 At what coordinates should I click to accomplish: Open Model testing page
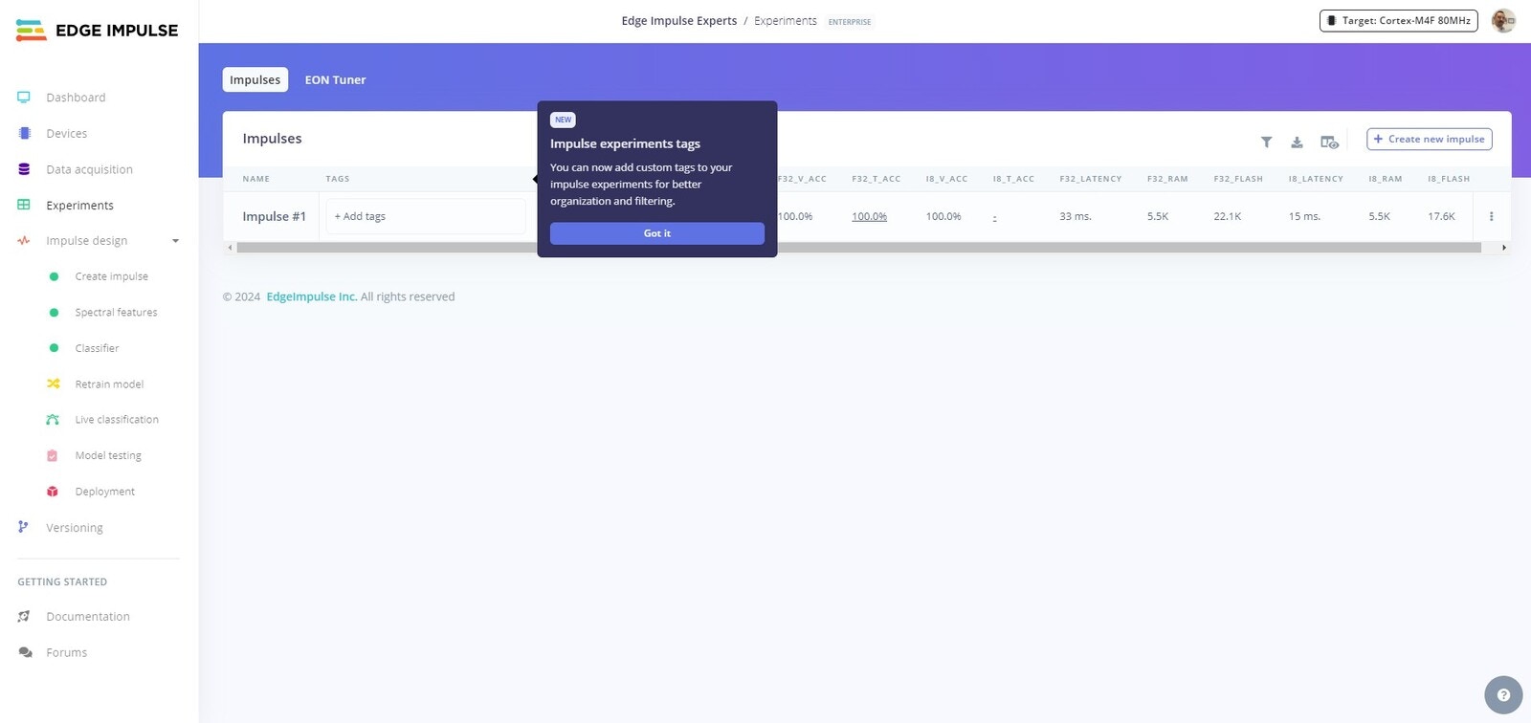pyautogui.click(x=108, y=456)
